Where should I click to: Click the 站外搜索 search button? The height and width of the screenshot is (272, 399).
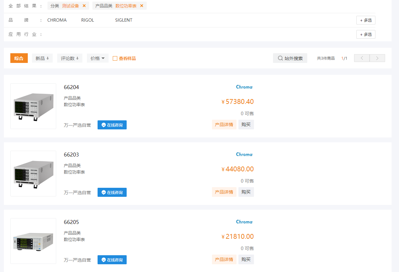(290, 58)
